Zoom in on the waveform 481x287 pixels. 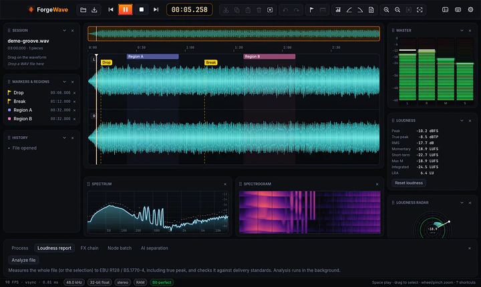[x=387, y=10]
